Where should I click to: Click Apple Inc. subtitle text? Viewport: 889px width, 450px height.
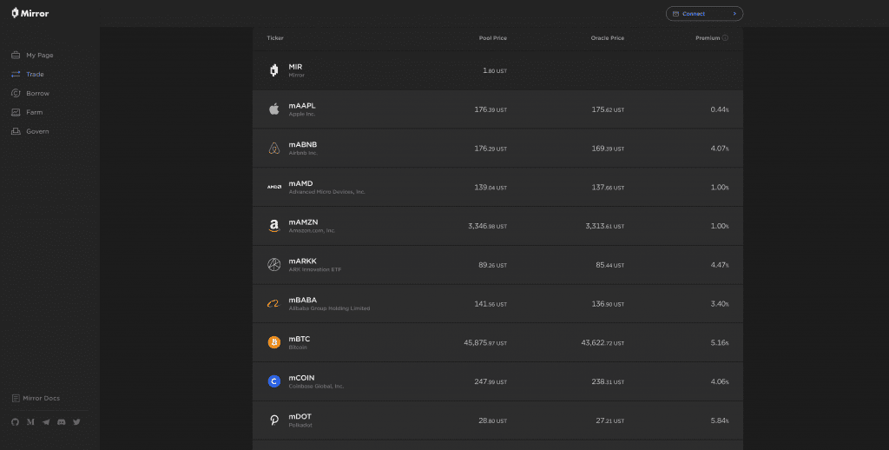tap(301, 114)
